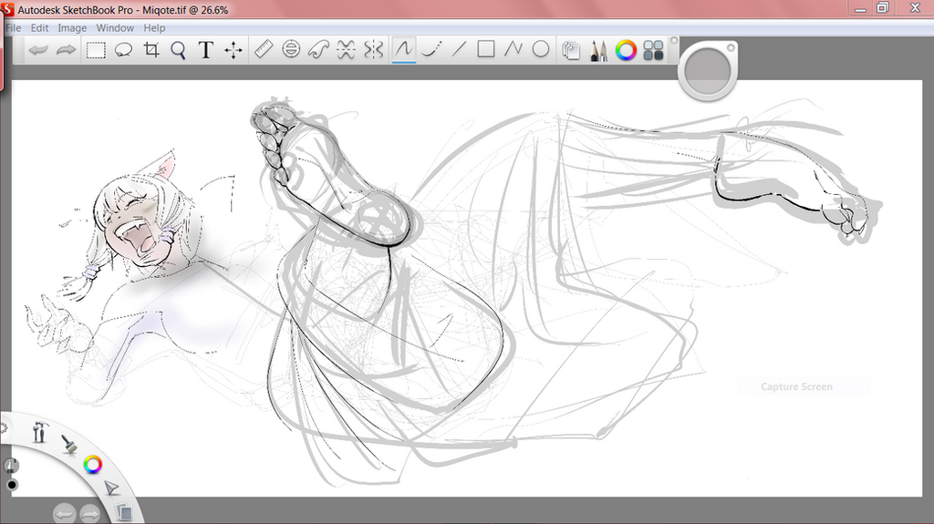Click the lagoon current brush indicator
The width and height of the screenshot is (934, 524).
pyautogui.click(x=11, y=466)
